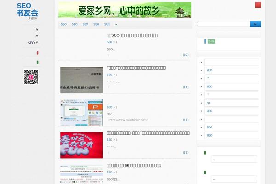The height and width of the screenshot is (184, 276).
Task: Open the sidebar list entry starting with 20
Action: (x=231, y=103)
